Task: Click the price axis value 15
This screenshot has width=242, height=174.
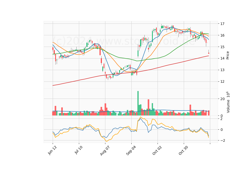Action: click(x=222, y=47)
